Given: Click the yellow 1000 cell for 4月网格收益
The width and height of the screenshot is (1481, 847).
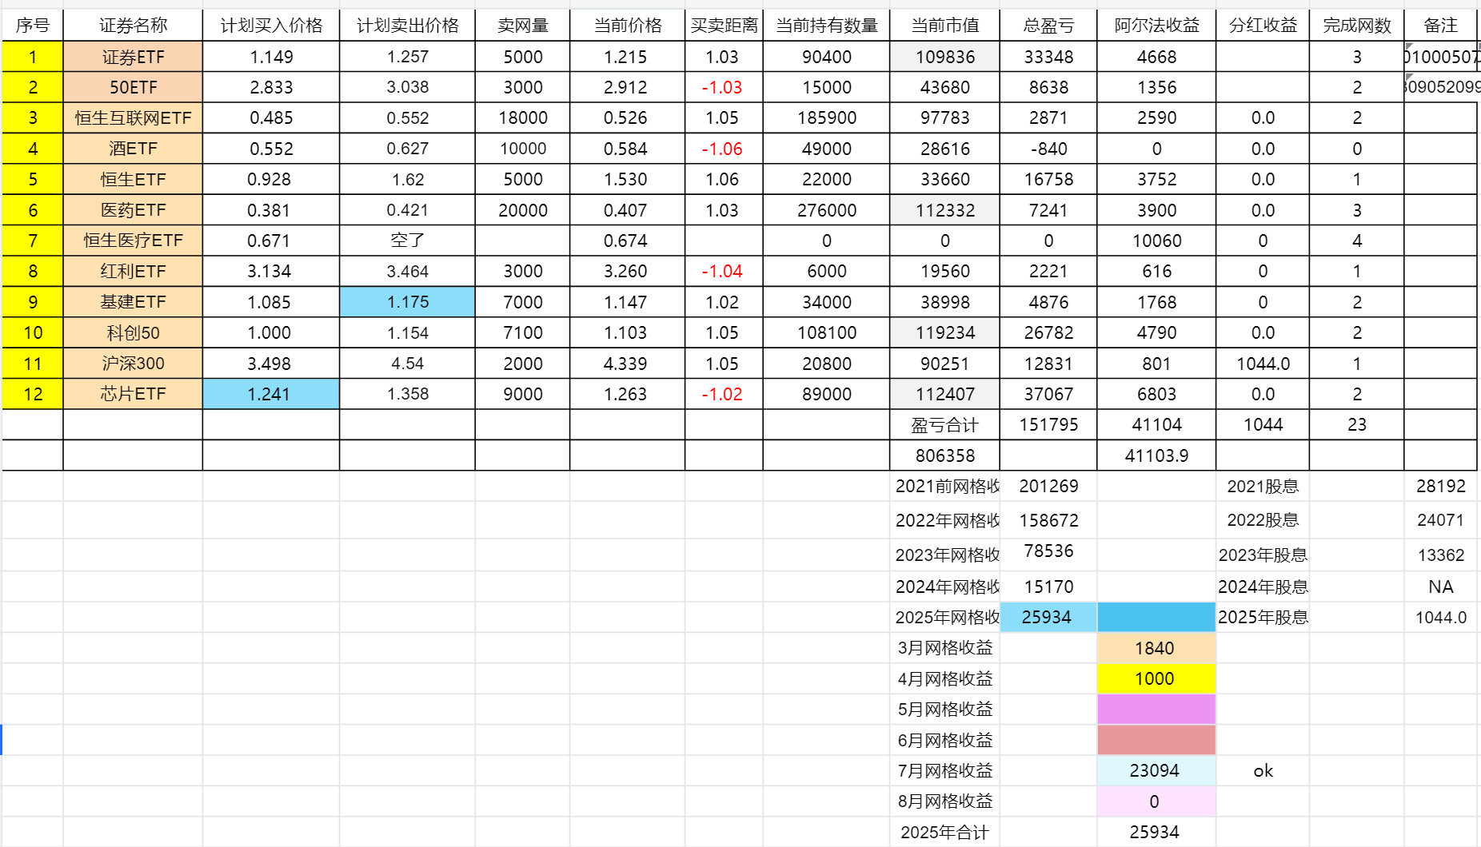Looking at the screenshot, I should pos(1156,678).
